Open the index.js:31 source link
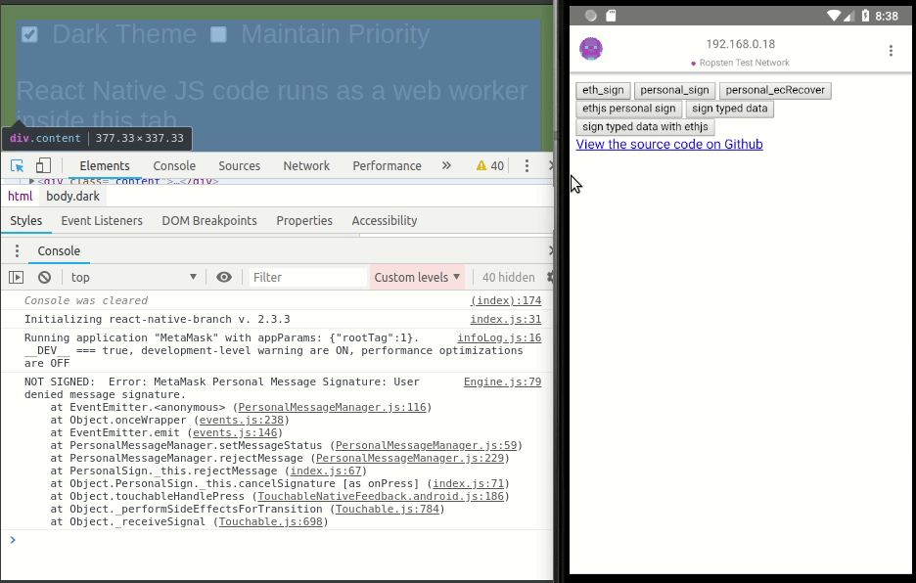Viewport: 916px width, 583px height. 506,320
